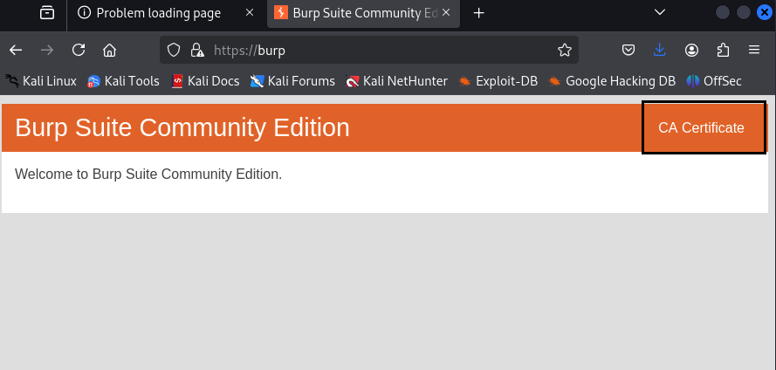Click the Firefox back arrow
Image resolution: width=776 pixels, height=370 pixels.
click(x=16, y=50)
